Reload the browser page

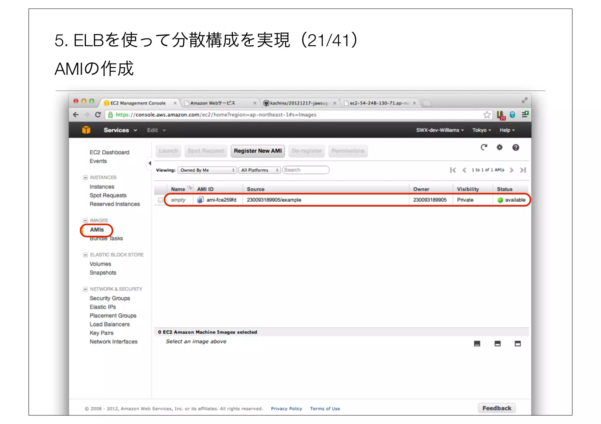point(98,115)
